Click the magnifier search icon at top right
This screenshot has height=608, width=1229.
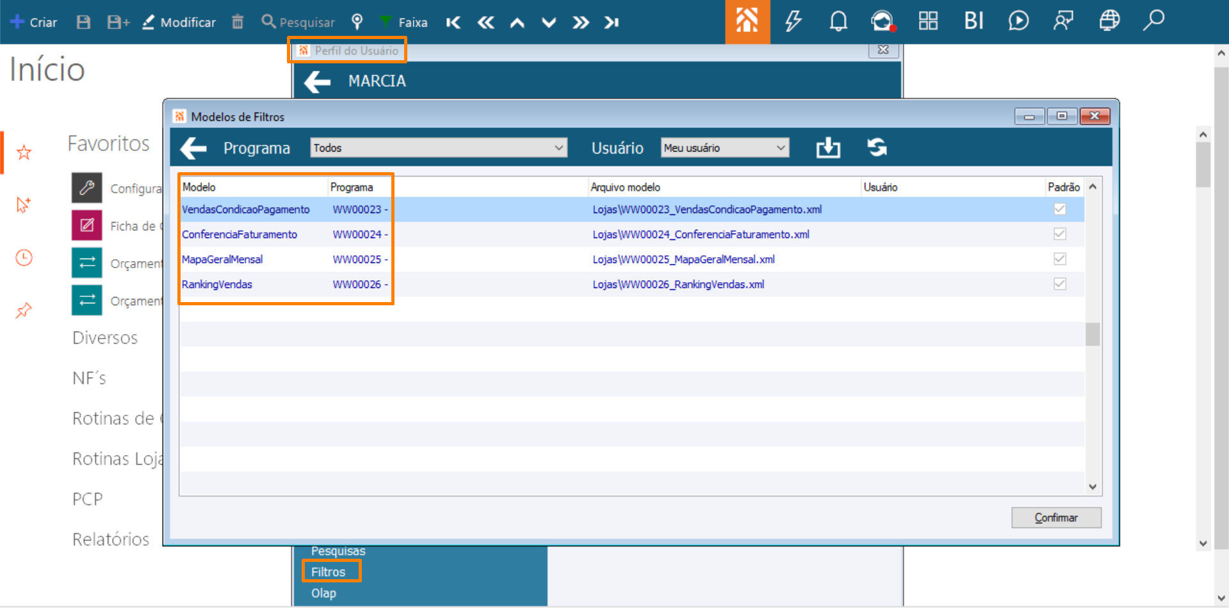(1153, 20)
